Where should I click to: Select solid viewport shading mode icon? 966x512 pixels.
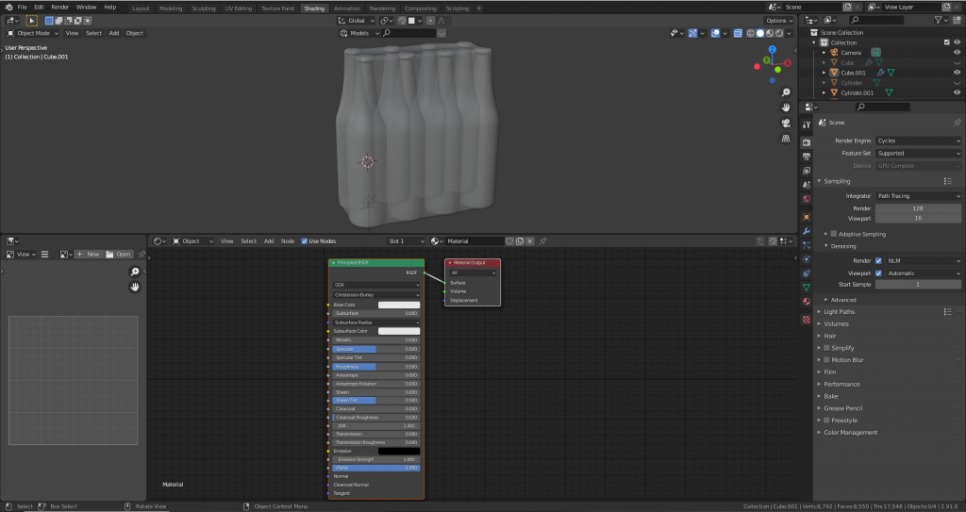coord(758,33)
